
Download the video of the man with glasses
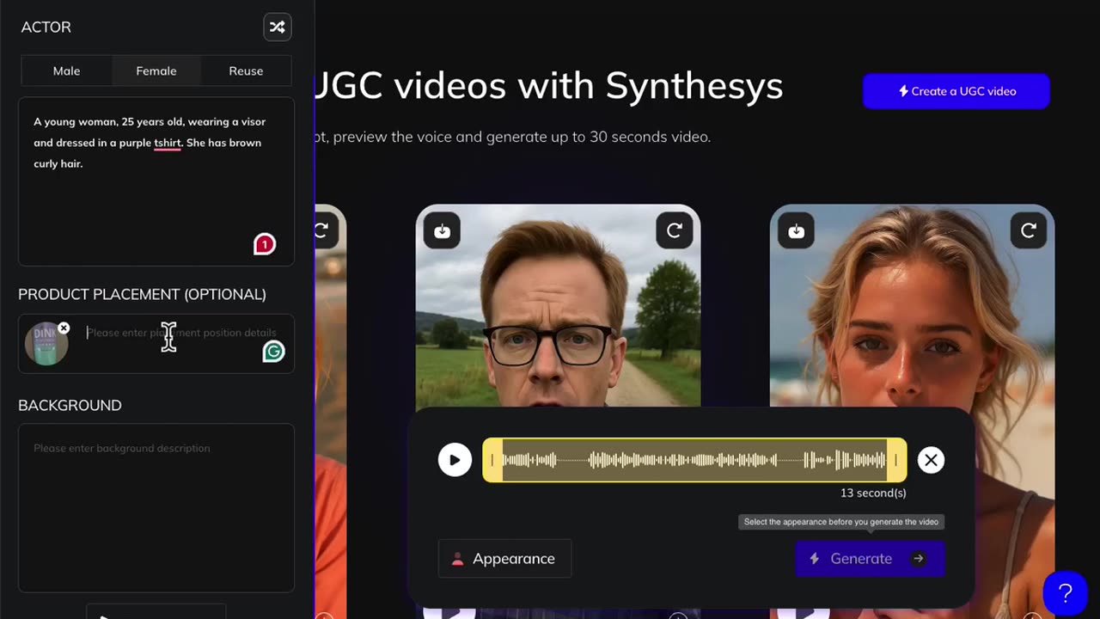point(443,230)
